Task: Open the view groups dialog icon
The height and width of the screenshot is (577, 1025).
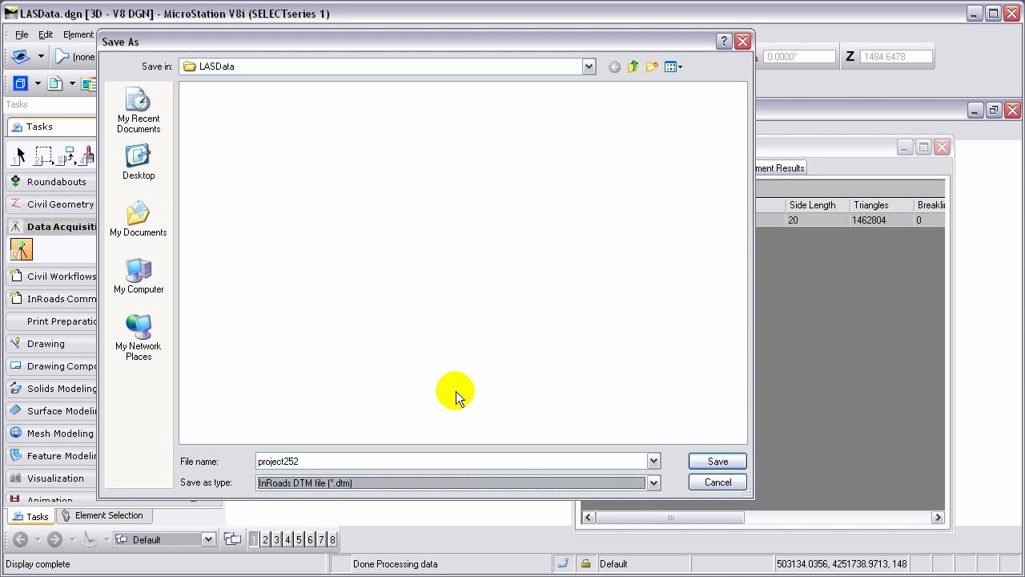Action: tap(232, 539)
